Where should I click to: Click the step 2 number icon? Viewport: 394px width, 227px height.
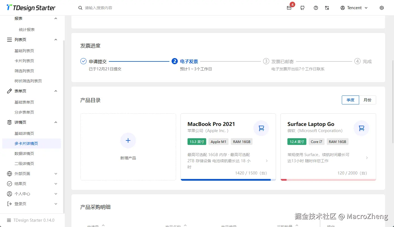click(175, 61)
